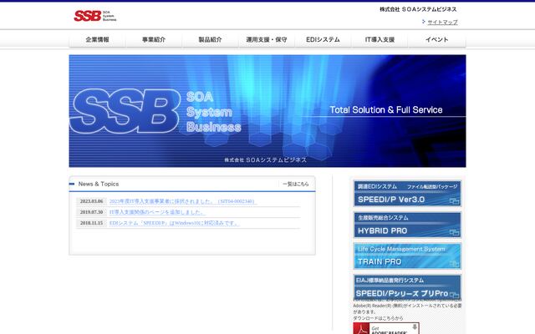
Task: Open the 製品紹介 menu
Action: (x=210, y=39)
